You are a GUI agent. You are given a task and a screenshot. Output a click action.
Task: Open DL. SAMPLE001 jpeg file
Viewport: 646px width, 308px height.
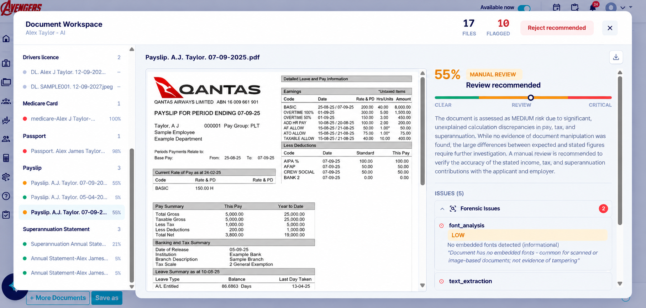click(72, 87)
